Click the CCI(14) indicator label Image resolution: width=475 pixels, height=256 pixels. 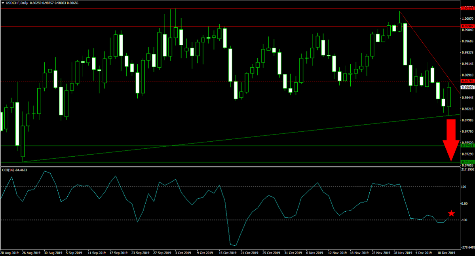(17, 170)
